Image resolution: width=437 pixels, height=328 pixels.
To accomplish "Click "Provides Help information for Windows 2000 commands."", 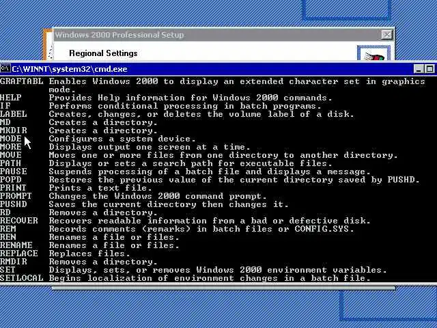I will tap(191, 98).
